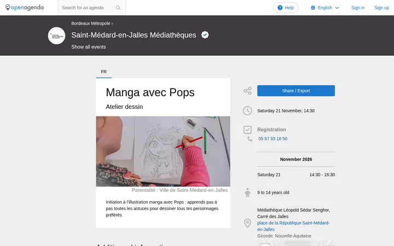Viewport: 394px width, 246px height.
Task: Click the Manga avec Pops title
Action: coord(150,92)
